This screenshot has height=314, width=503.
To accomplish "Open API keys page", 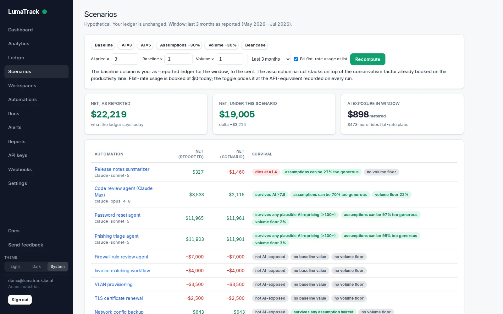I will pyautogui.click(x=36, y=155).
